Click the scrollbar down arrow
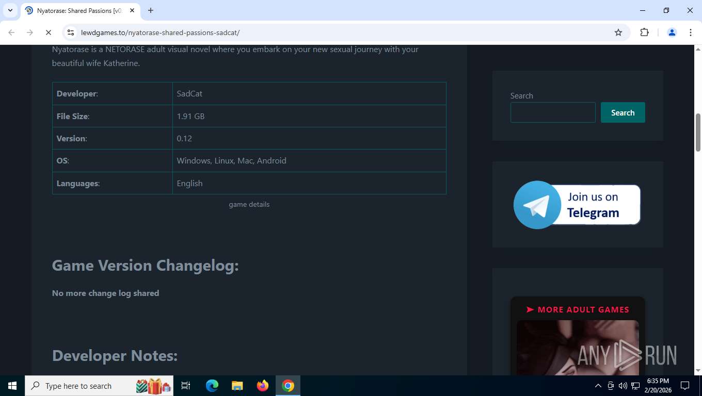This screenshot has width=702, height=396. tap(698, 370)
